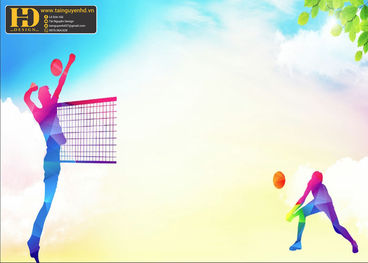Viewport: 368px width, 263px height.
Task: Click the Facebook icon beside Lê Đức Hải
Action: point(46,17)
